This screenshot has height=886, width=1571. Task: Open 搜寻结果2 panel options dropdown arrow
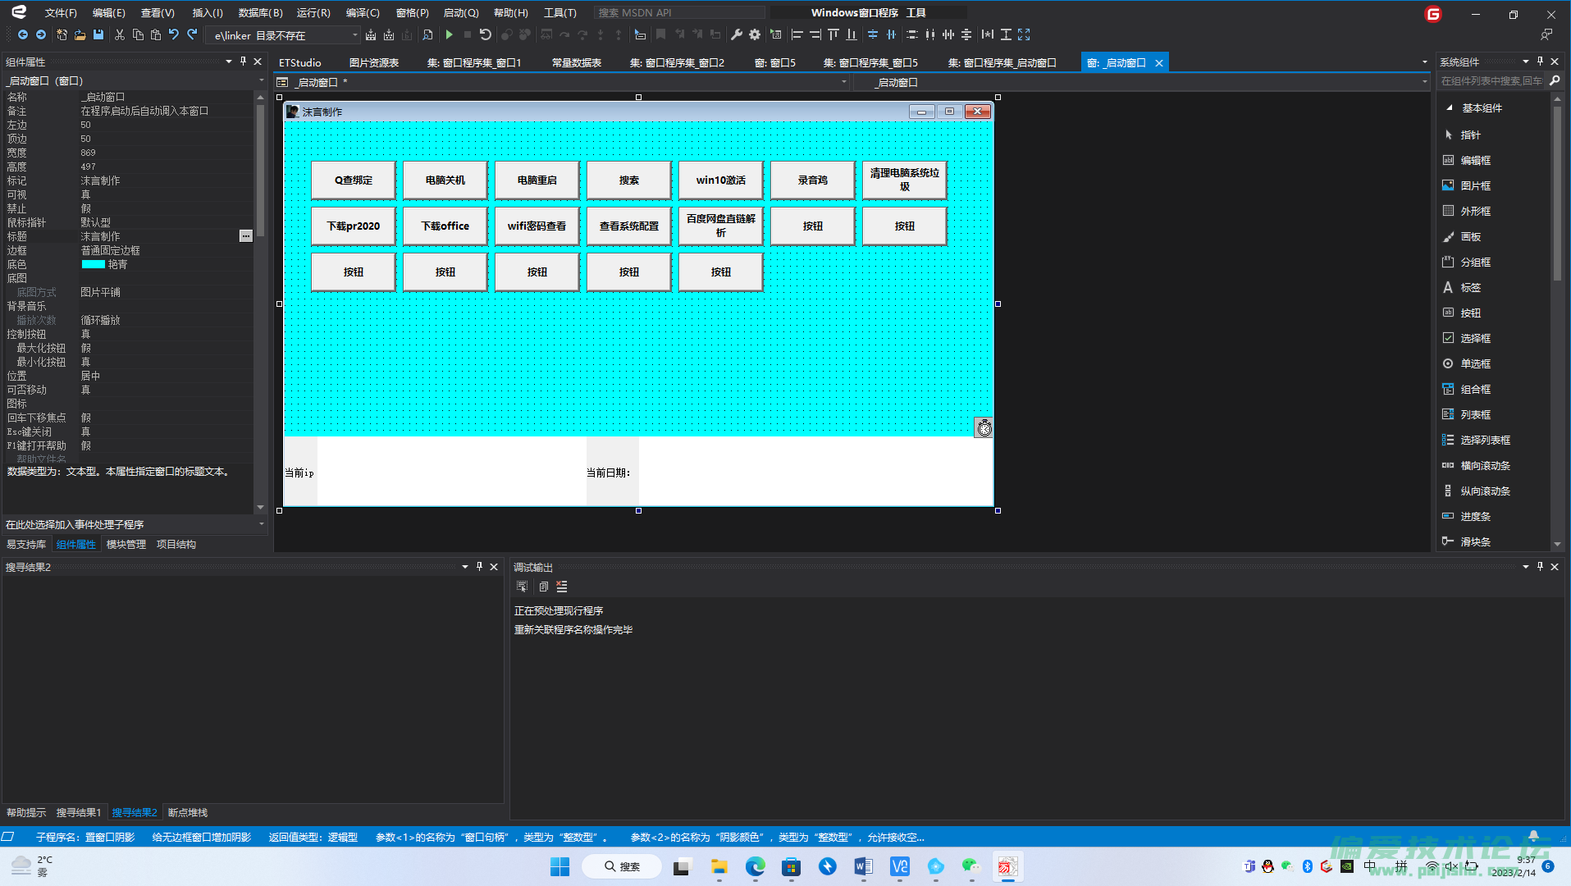point(464,567)
